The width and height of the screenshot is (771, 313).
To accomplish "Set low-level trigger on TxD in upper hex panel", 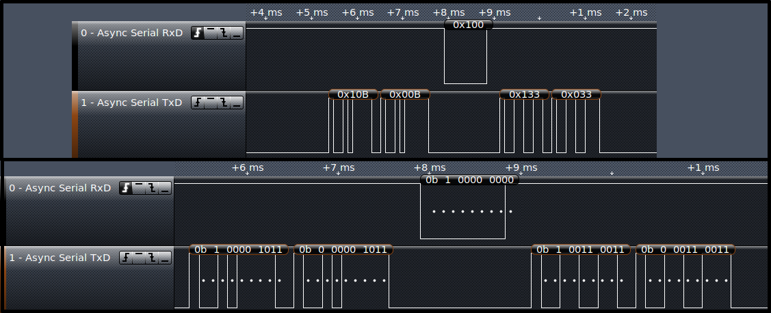I will [237, 103].
